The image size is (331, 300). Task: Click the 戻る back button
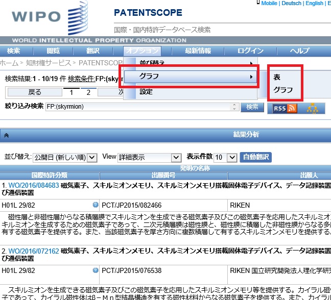pyautogui.click(x=35, y=92)
